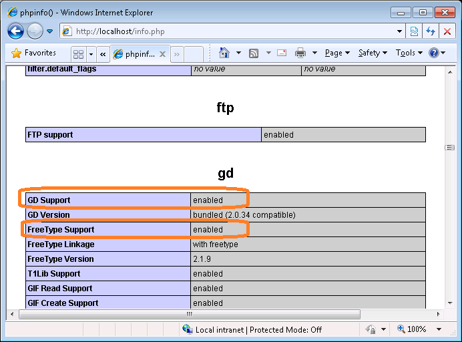
Task: Click the Compatibility View icon
Action: click(x=415, y=31)
